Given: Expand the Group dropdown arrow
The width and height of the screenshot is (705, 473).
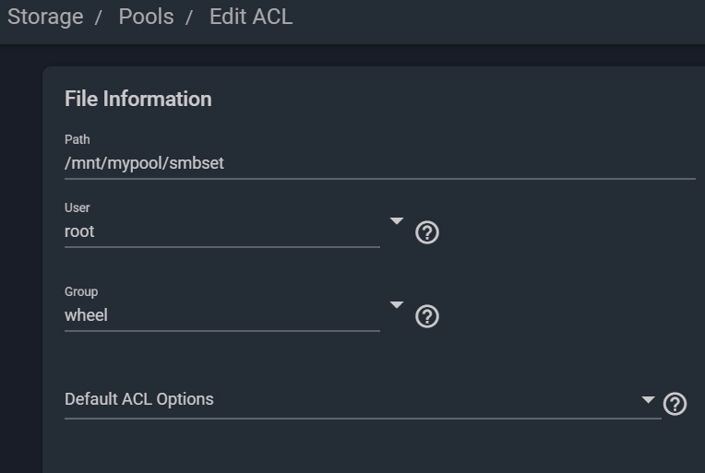Looking at the screenshot, I should [396, 304].
